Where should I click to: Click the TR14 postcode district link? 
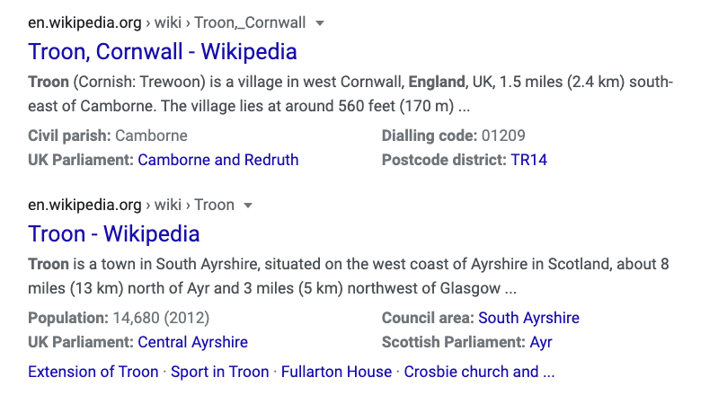click(528, 160)
